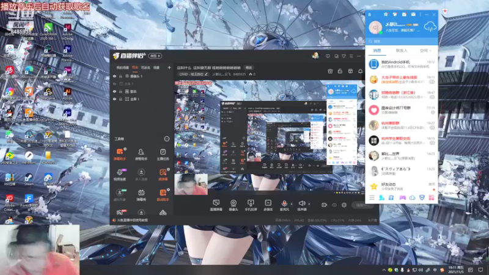Switch to the 可发光 scene tab

coord(145,68)
